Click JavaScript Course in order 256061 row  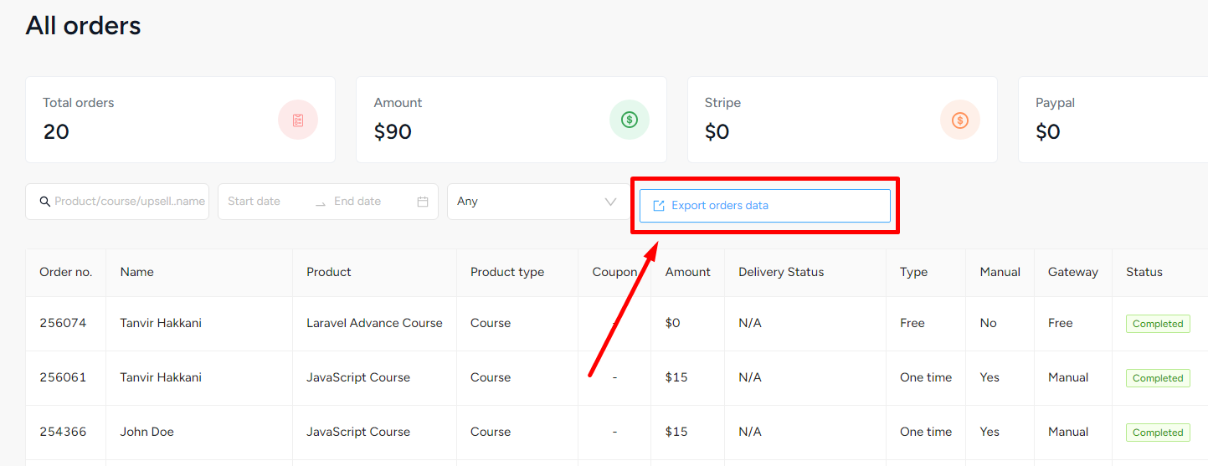click(358, 377)
